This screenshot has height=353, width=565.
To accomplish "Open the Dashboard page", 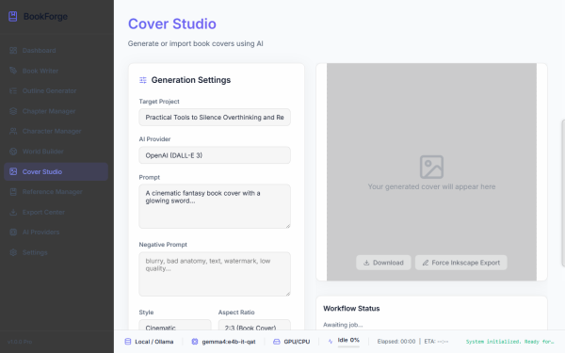I will (56, 51).
